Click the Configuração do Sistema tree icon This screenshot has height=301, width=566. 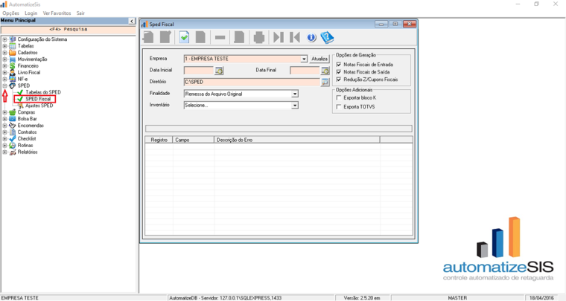[x=13, y=39]
